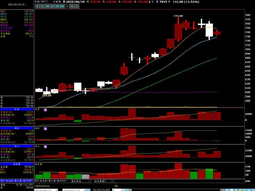Click the 2025/05/16 date marker on time axis
Viewport: 255px width, 191px height.
point(42,186)
